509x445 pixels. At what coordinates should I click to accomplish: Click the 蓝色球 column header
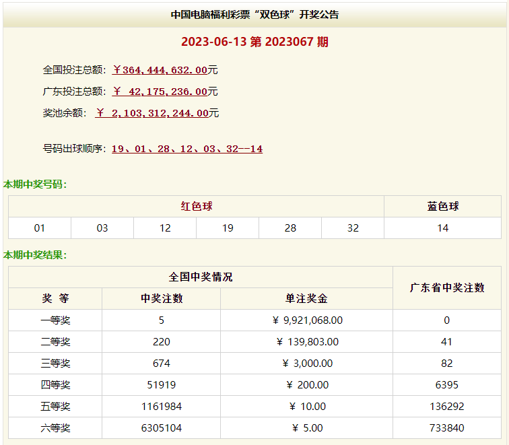[442, 207]
